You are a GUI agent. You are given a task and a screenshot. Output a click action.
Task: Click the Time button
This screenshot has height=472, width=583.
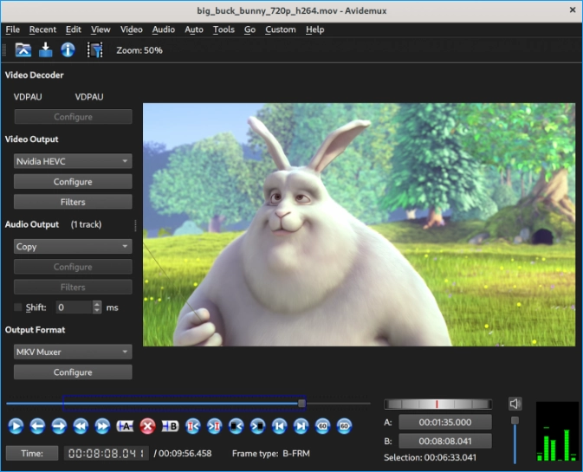[32, 453]
